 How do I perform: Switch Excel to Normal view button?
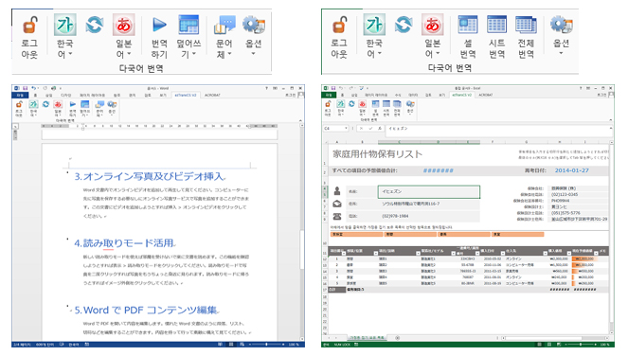[539, 345]
